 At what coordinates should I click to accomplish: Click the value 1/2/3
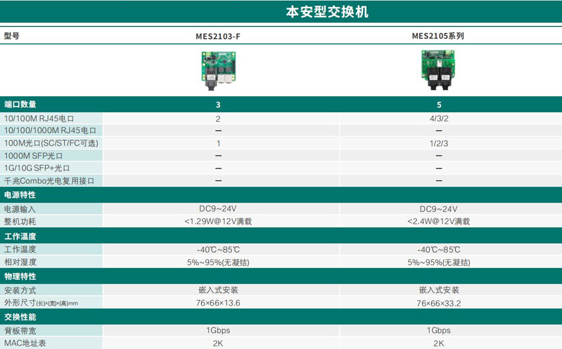click(438, 143)
